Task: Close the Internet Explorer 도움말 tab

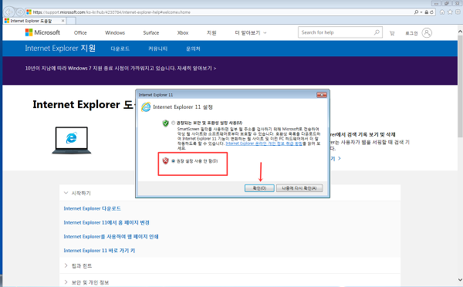Action: (63, 21)
